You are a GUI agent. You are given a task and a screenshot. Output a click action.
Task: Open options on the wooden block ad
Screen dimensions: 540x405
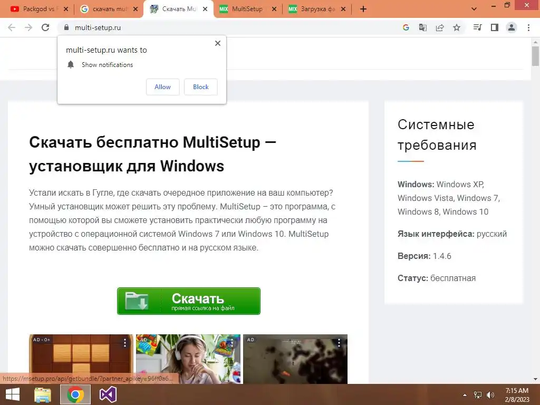[x=125, y=343]
